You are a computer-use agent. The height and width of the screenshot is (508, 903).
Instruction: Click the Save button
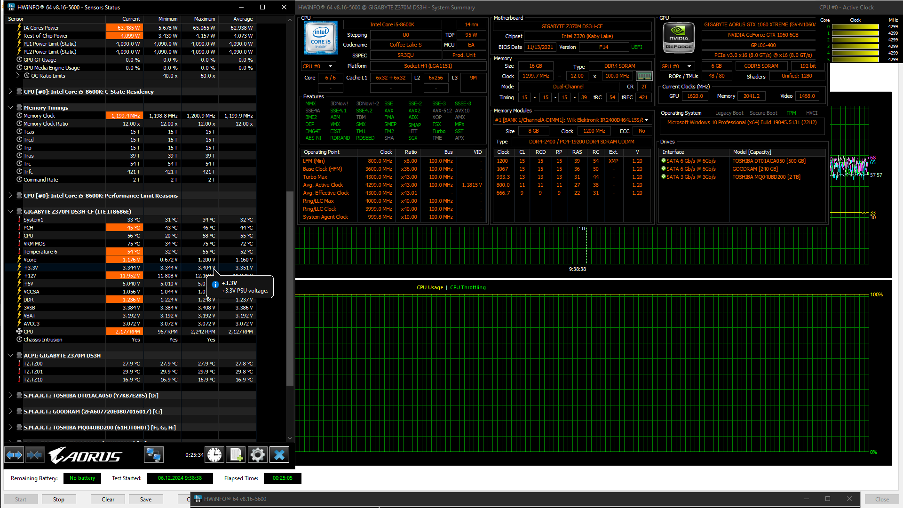[x=146, y=499]
